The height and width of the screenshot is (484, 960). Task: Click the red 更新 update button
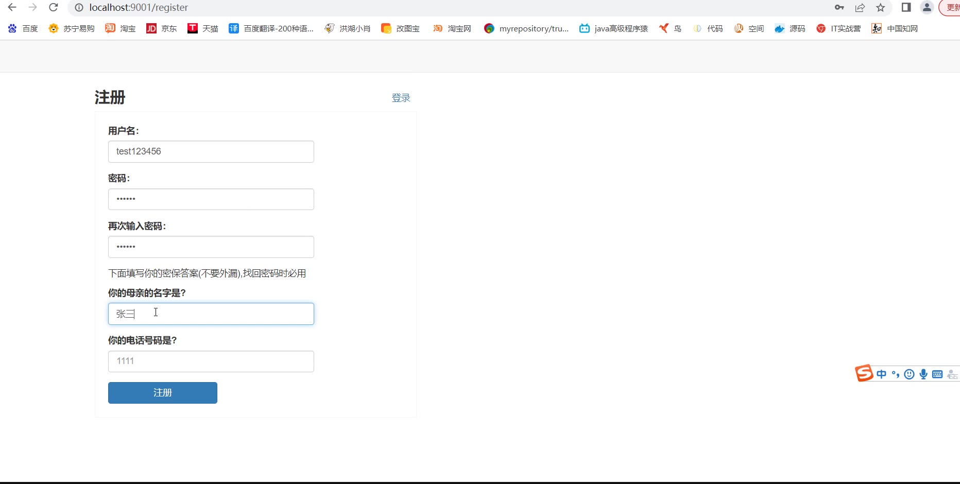point(950,7)
